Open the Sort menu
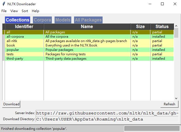 (x=25, y=11)
